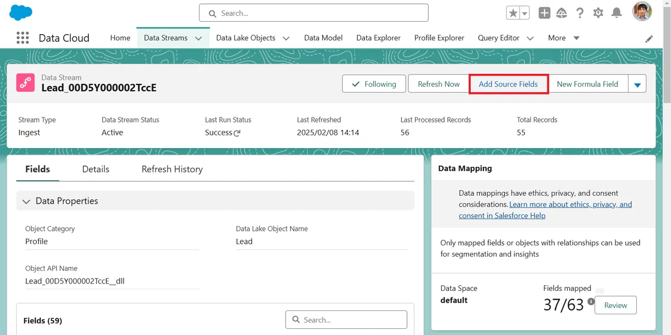
Task: Expand the Data Lake Objects chevron
Action: click(286, 39)
